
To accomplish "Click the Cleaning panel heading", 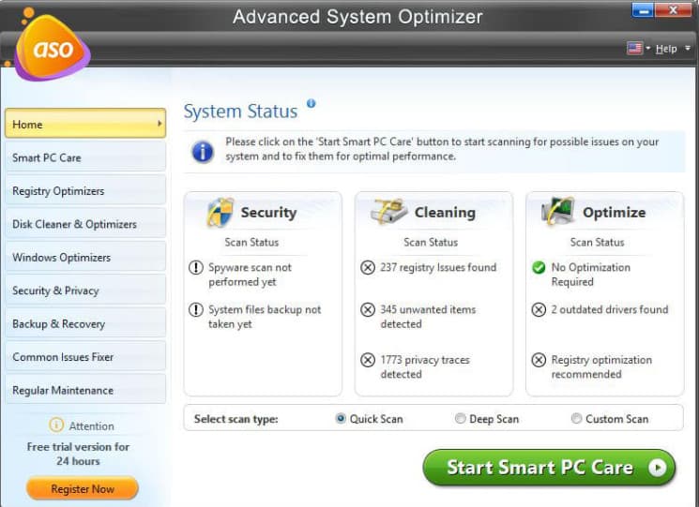I will coord(445,213).
